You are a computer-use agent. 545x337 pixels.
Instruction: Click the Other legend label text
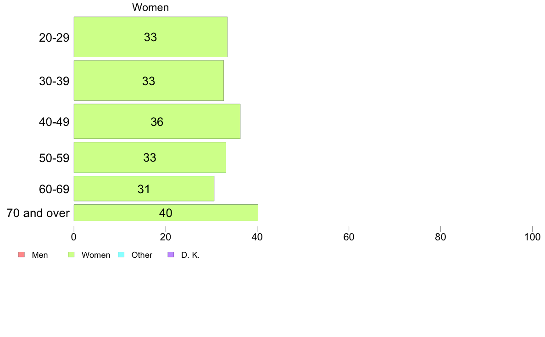(142, 255)
